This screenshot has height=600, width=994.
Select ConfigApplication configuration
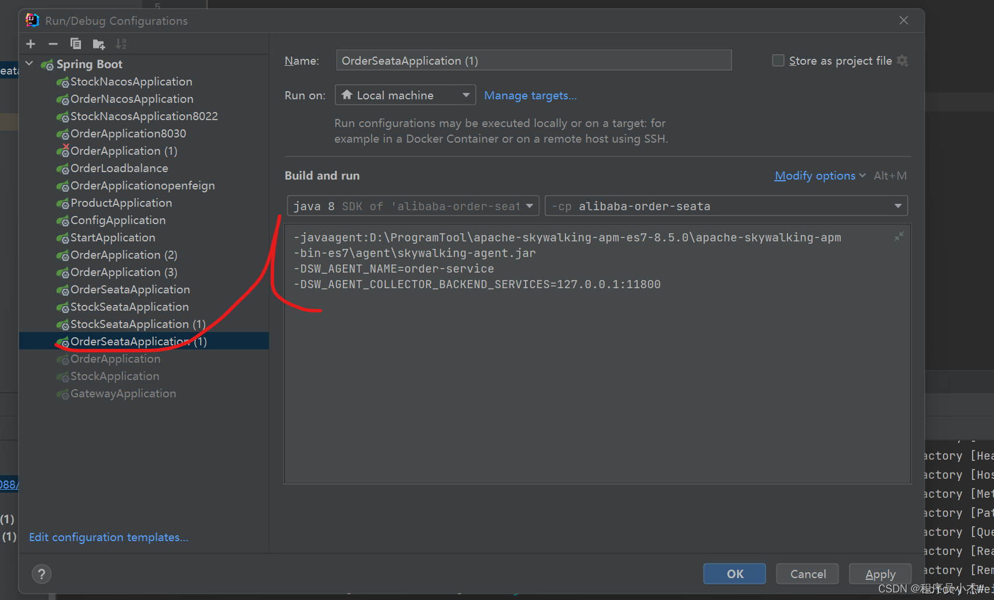118,220
